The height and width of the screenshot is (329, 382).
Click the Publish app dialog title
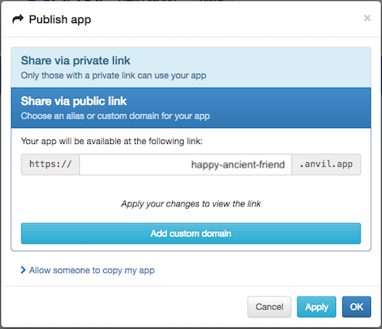60,20
